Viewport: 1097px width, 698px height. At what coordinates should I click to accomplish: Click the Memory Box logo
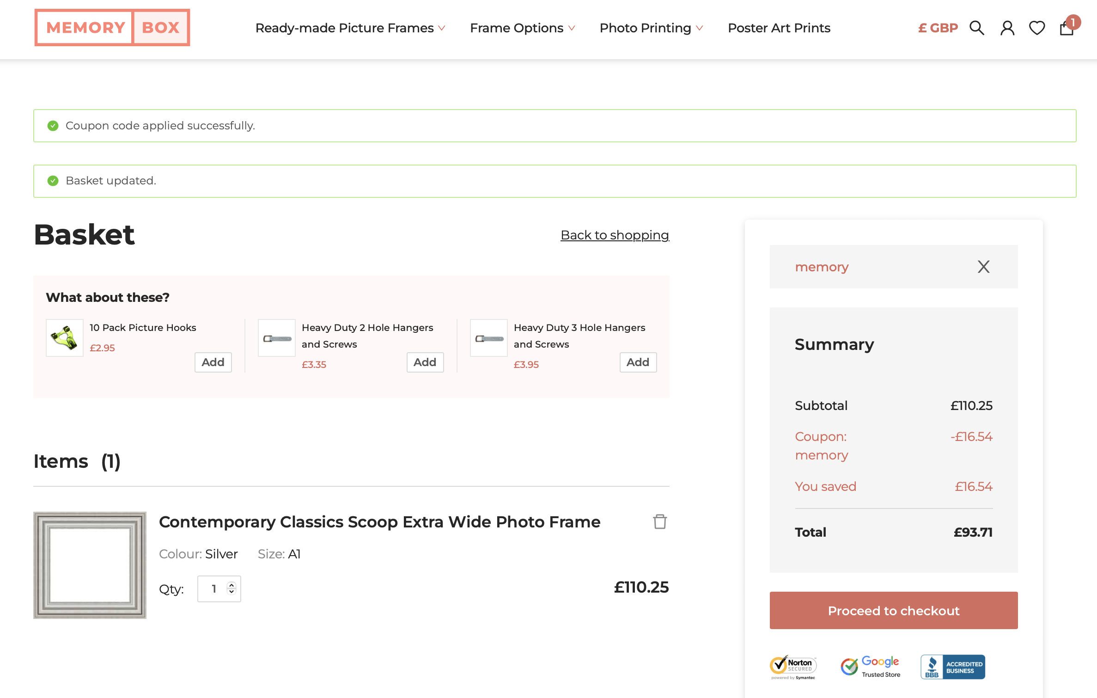coord(112,28)
